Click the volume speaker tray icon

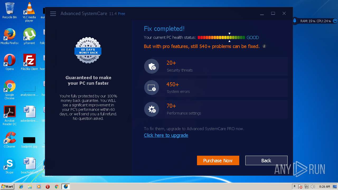click(313, 187)
